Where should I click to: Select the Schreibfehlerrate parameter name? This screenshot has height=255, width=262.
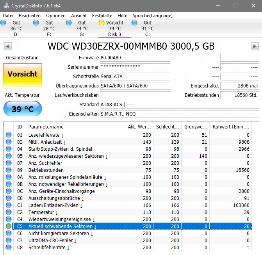pos(49,247)
